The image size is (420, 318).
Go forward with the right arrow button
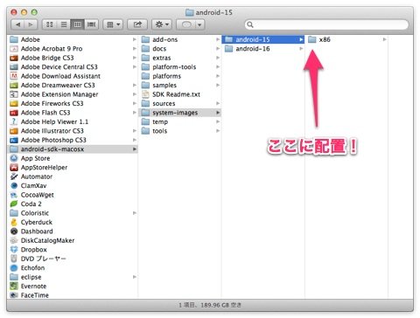pyautogui.click(x=31, y=24)
